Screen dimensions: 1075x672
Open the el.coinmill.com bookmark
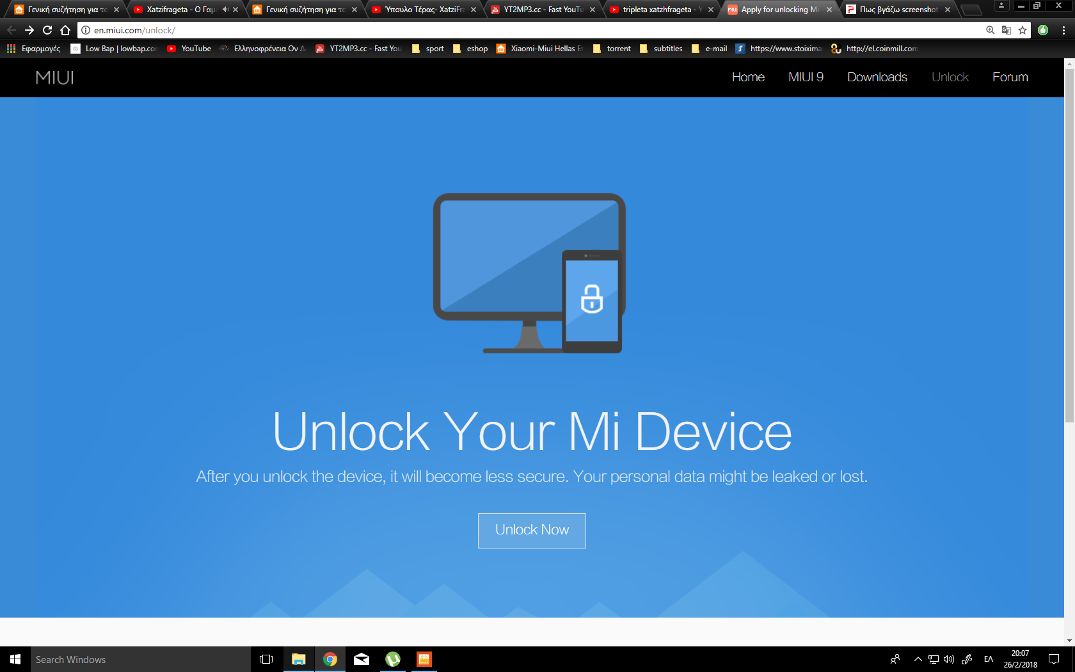coord(874,49)
